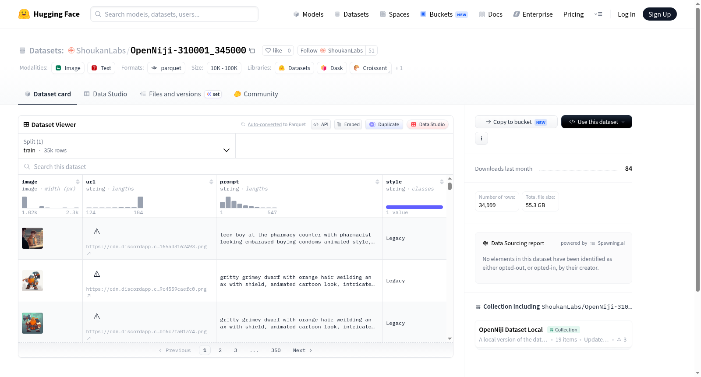Open Buckets in the top navigation
Image resolution: width=701 pixels, height=377 pixels.
pos(444,14)
